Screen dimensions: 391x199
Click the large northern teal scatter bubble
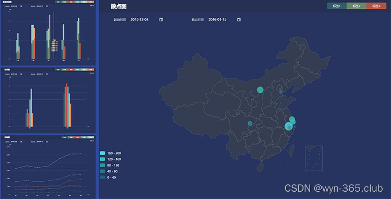(x=260, y=90)
